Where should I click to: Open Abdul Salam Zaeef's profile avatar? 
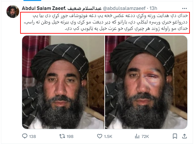click(x=13, y=12)
